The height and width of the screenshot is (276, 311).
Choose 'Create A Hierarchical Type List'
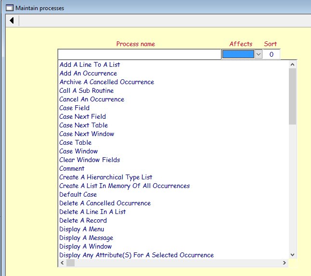tap(105, 177)
